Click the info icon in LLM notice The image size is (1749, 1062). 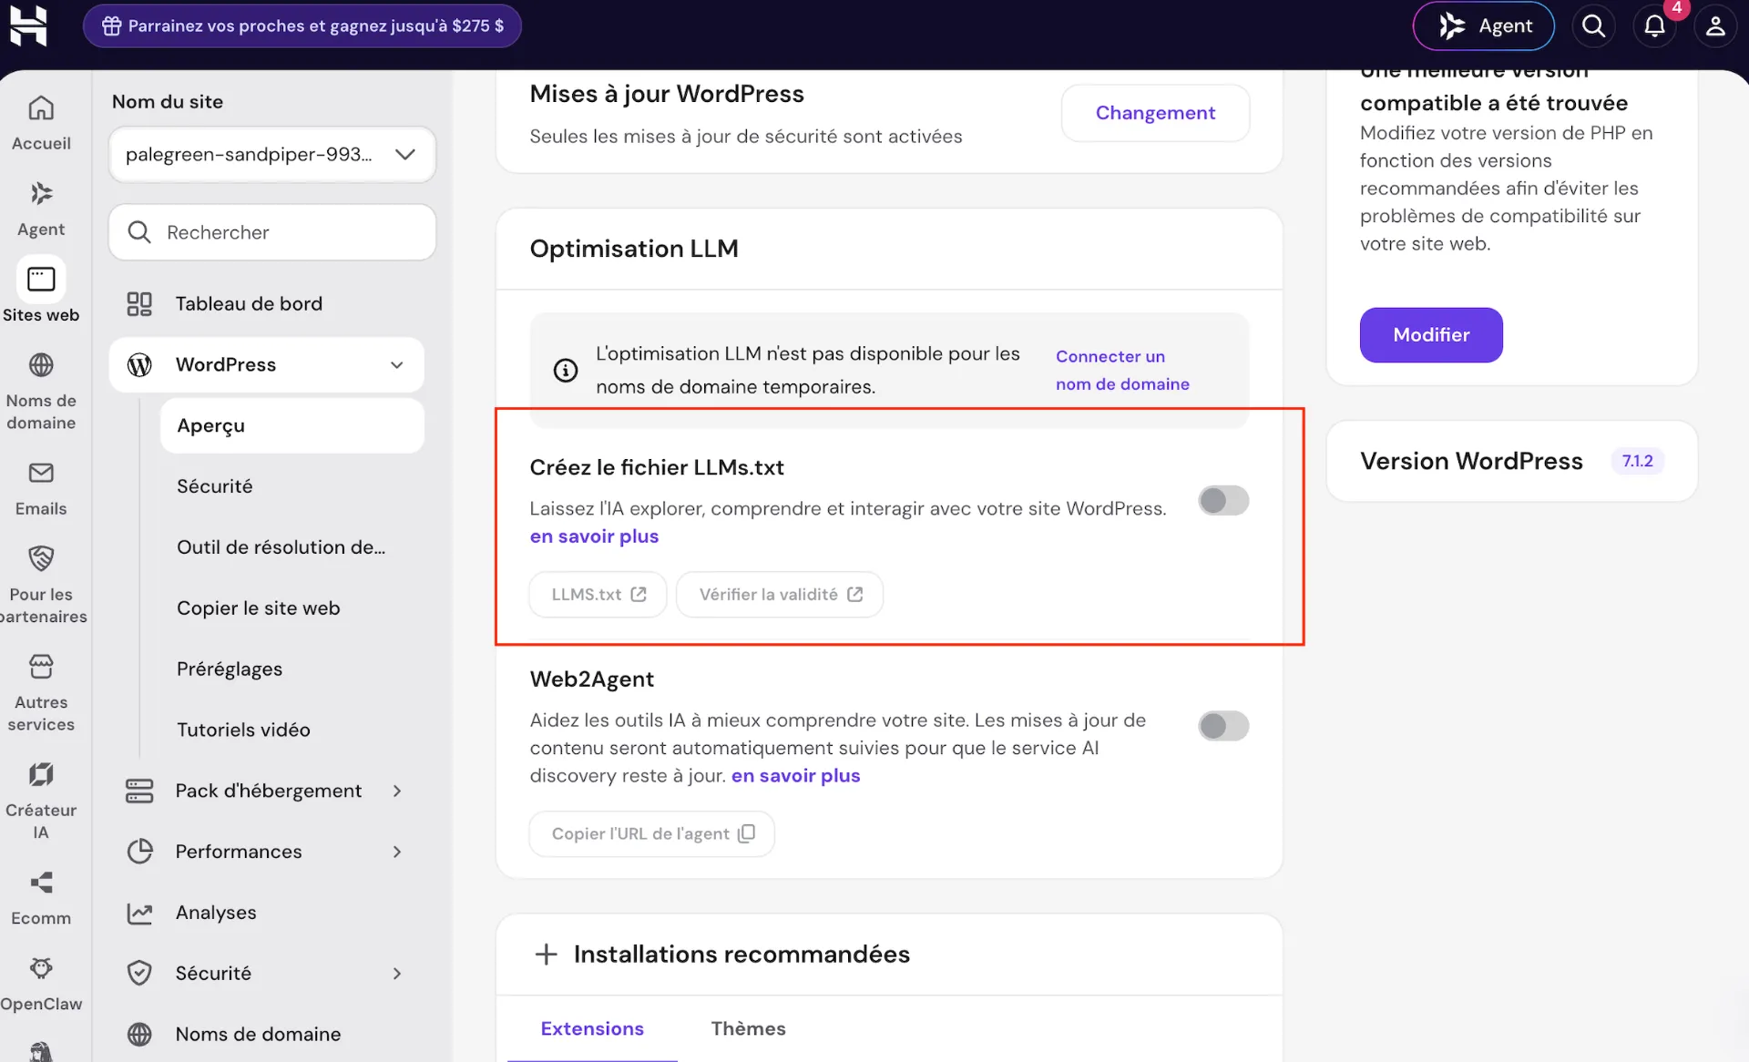click(x=566, y=370)
